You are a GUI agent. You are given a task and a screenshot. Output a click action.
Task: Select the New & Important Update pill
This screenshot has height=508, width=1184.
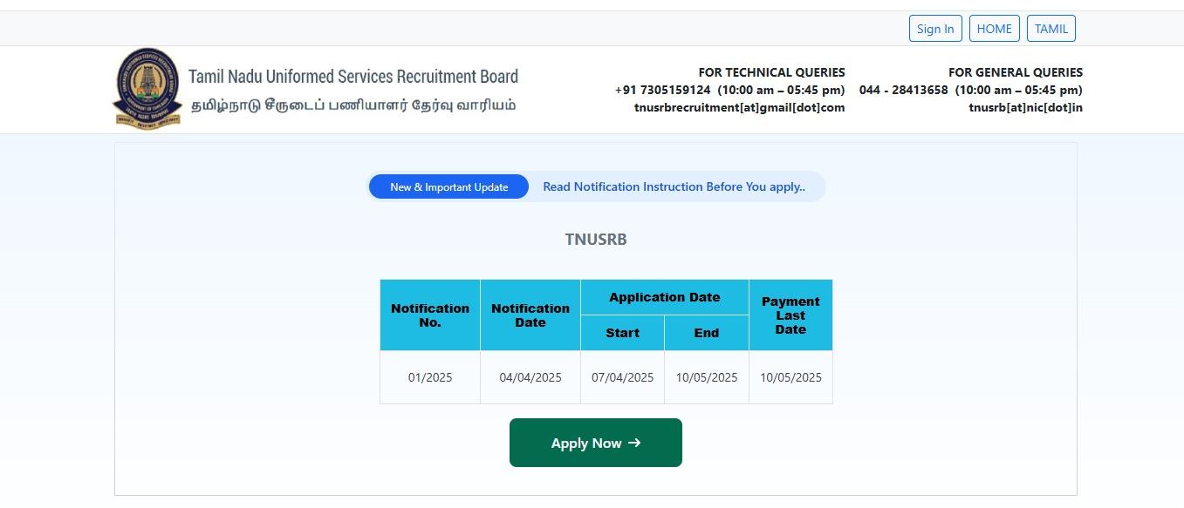pyautogui.click(x=448, y=186)
